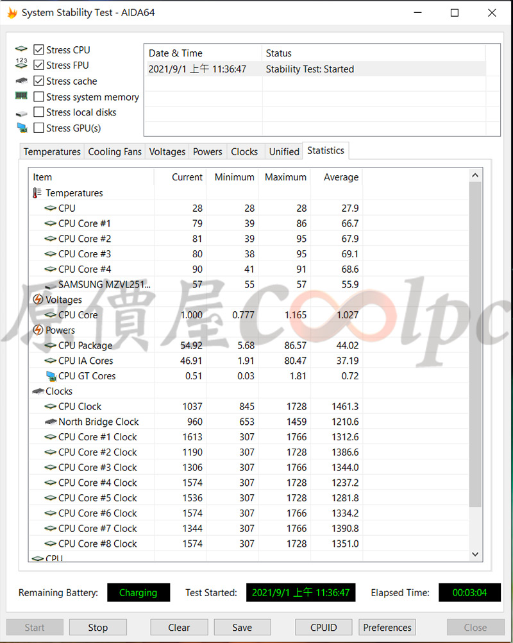Click the chip icon next to Clocks
Screen dimensions: 513x643
click(38, 391)
